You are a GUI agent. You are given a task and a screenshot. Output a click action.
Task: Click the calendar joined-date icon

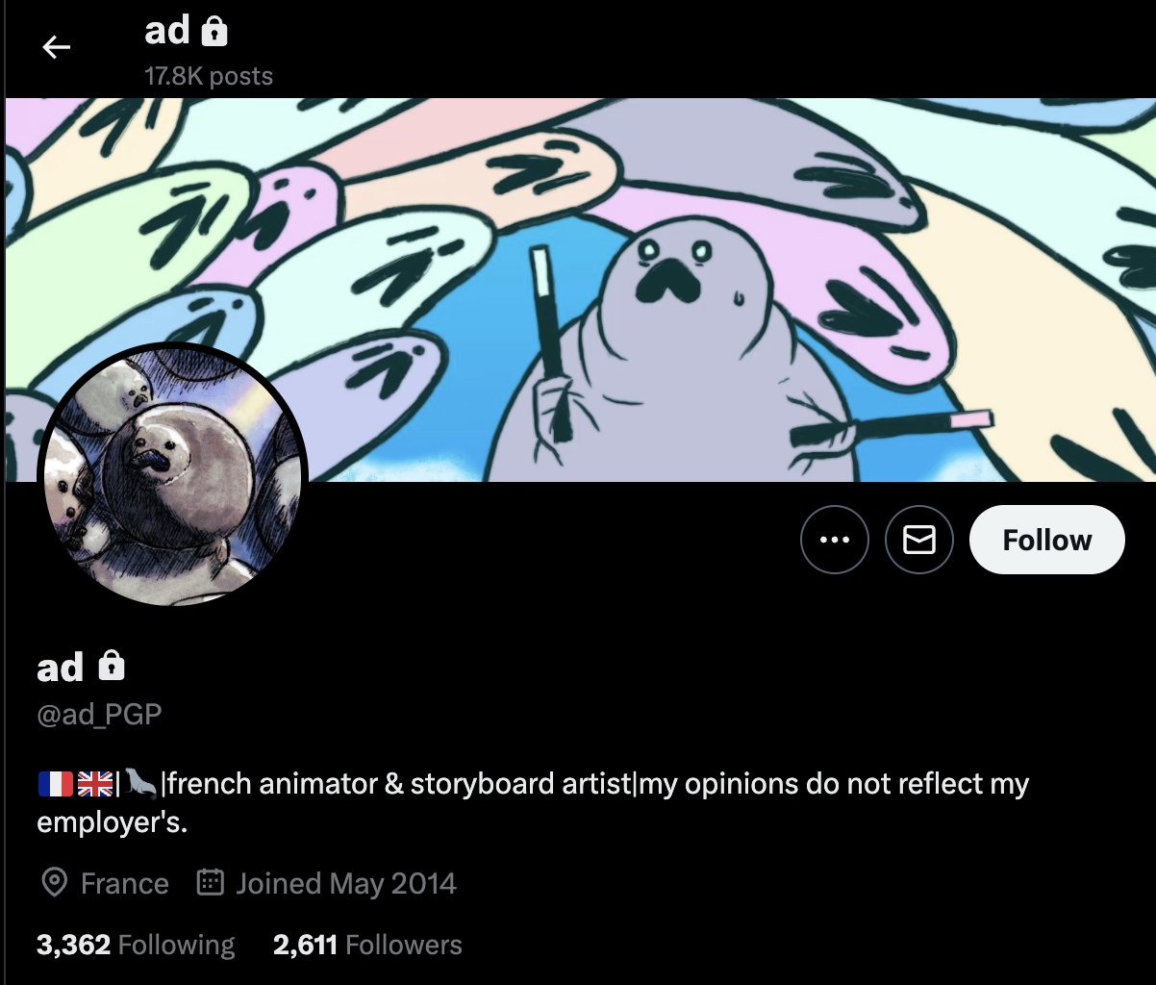point(211,882)
